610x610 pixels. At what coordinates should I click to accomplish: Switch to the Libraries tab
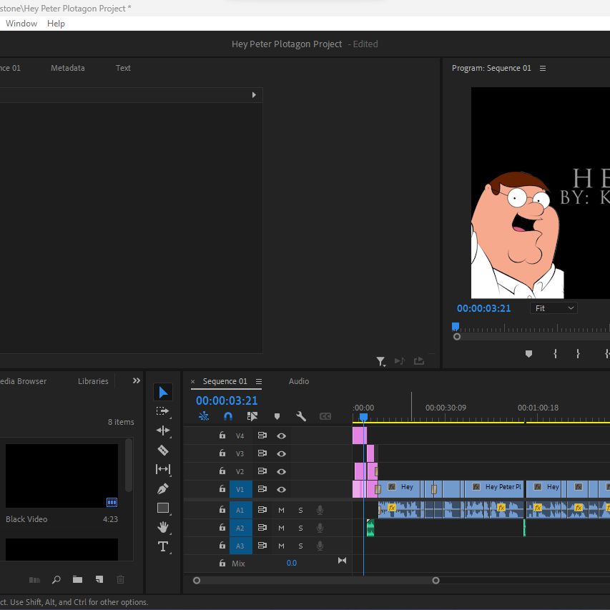pos(93,381)
